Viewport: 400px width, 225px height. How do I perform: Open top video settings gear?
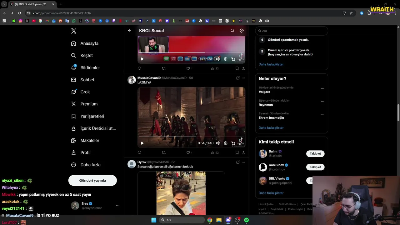(226, 59)
